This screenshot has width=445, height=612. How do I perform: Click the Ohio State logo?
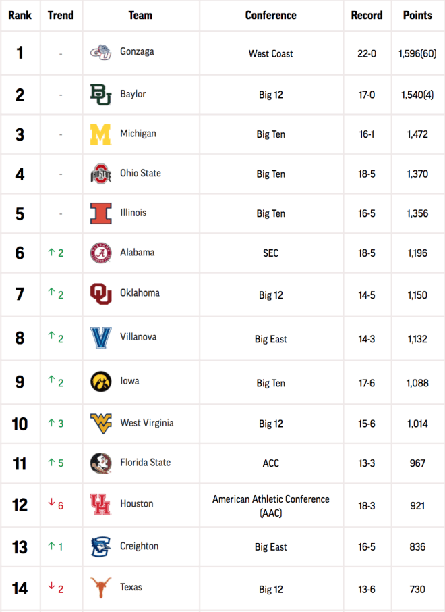click(100, 174)
